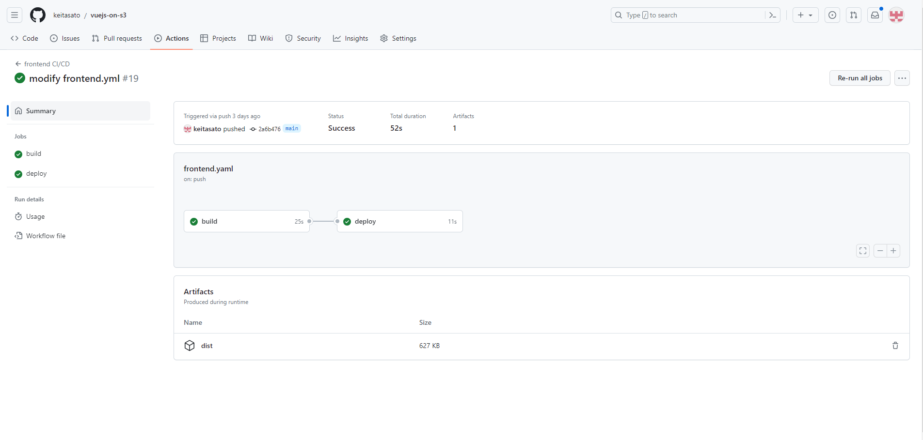Open the pull requests icon in the header

point(854,15)
